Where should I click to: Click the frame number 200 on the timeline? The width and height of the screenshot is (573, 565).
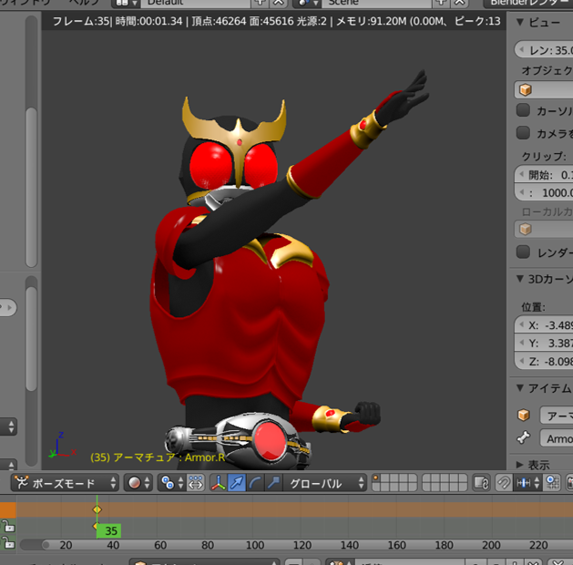(x=491, y=545)
